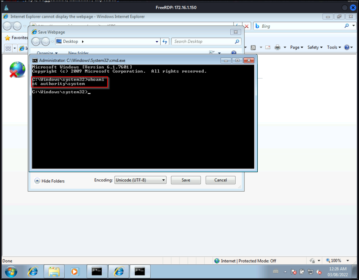Viewport: 359px width, 280px height.
Task: Click the RSS feeds icon in IE toolbar
Action: point(253,48)
